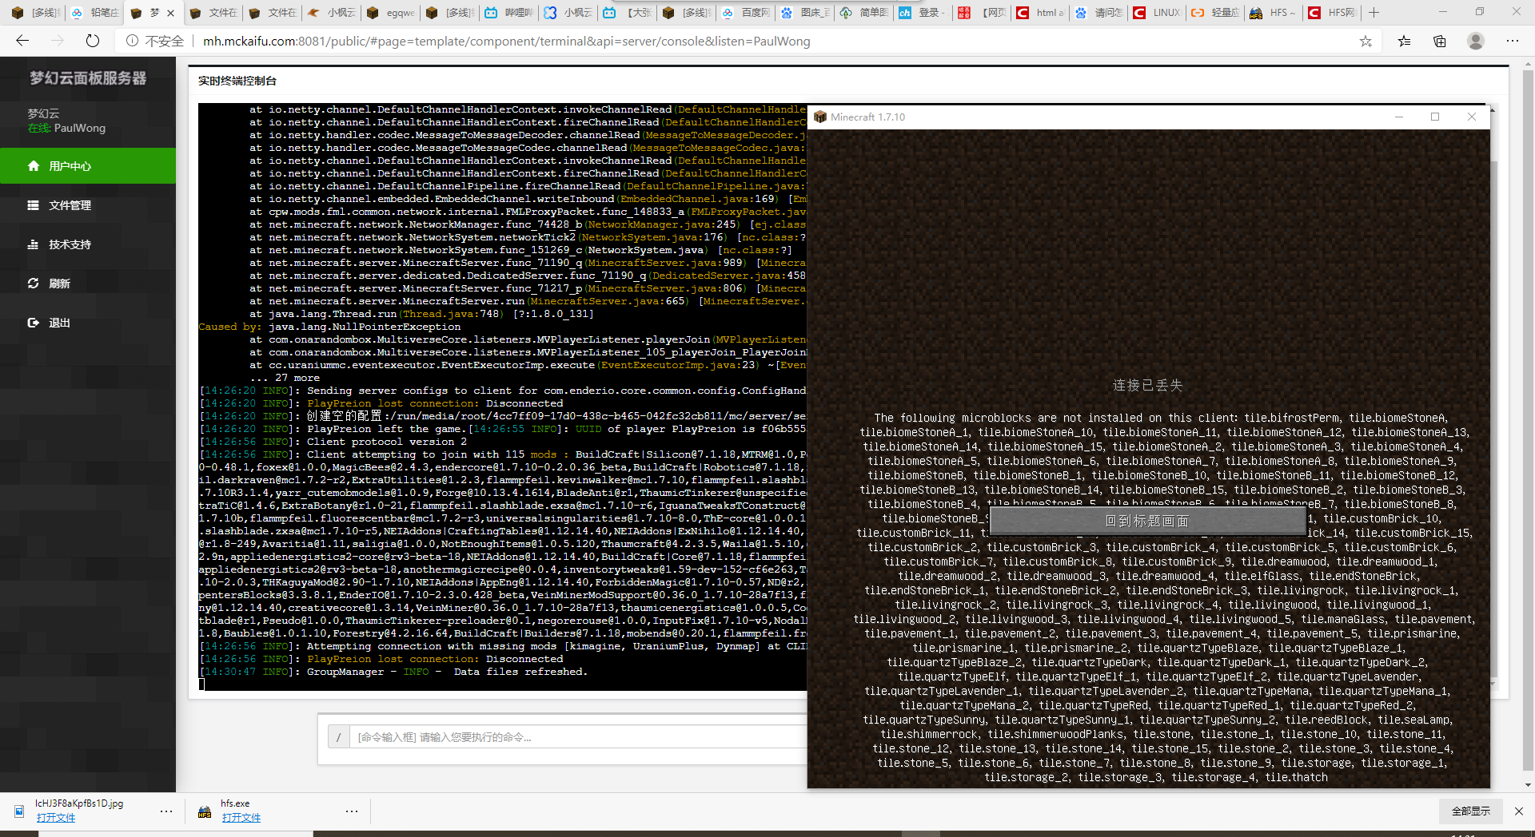
Task: Open 技术支持 in the sidebar
Action: pyautogui.click(x=88, y=244)
